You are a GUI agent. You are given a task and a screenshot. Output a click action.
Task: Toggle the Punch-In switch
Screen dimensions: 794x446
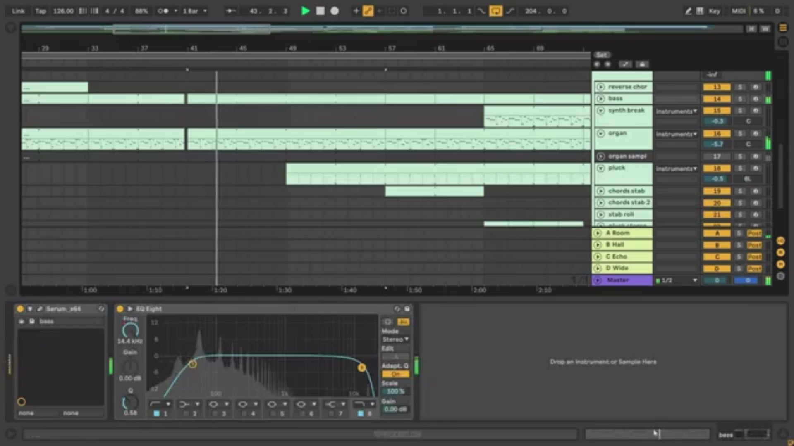[481, 11]
